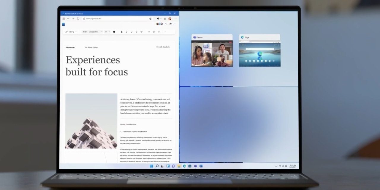Open the app launcher grid icon
This screenshot has width=380, height=190.
tap(64, 19)
